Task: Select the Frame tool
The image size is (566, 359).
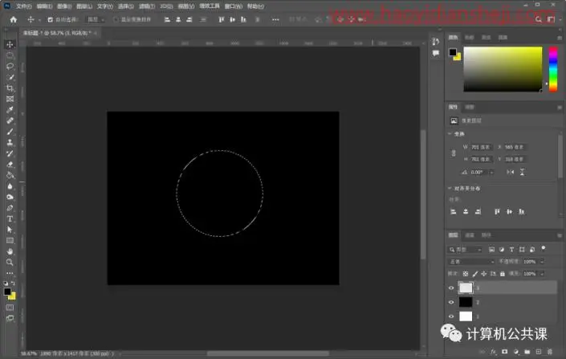Action: 10,99
